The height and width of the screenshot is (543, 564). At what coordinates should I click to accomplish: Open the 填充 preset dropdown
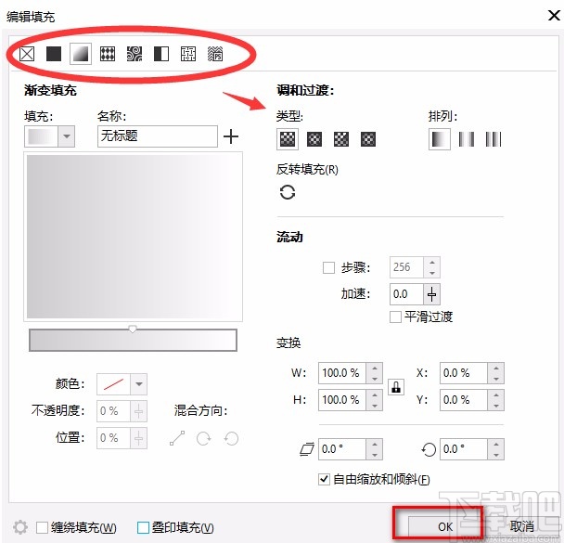[x=67, y=136]
